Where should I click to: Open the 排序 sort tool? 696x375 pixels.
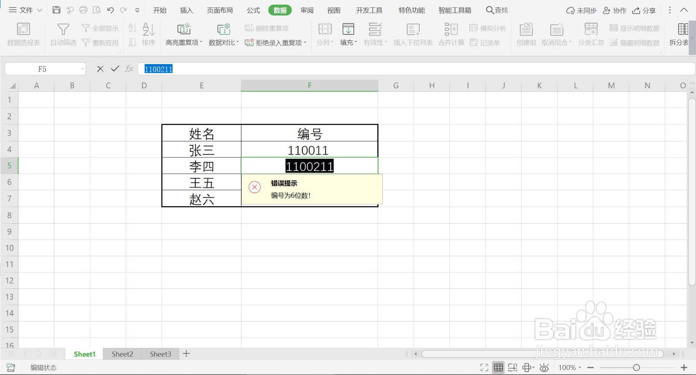149,34
